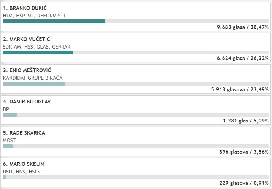Click Damir Biloglav's short vote bar
272x189 pixels.
click(x=10, y=115)
